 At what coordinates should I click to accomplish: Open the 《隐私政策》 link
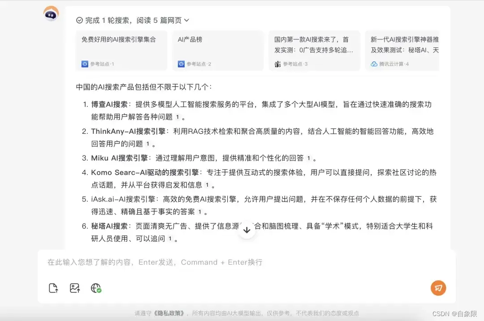[x=169, y=313]
